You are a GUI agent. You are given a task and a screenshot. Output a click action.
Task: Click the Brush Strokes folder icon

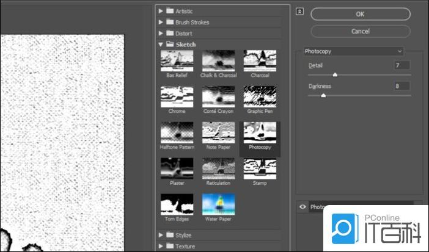click(170, 22)
